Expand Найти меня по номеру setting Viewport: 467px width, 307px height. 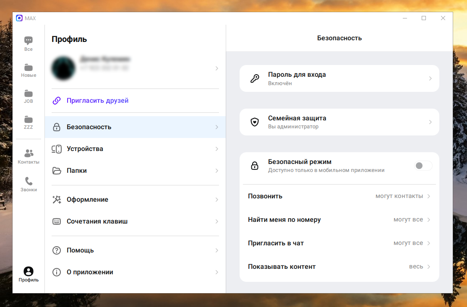click(x=428, y=220)
